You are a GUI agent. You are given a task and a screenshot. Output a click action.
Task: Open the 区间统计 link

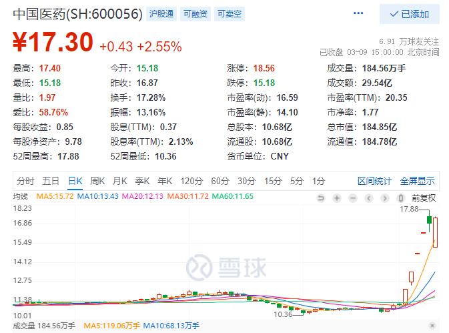coord(374,181)
